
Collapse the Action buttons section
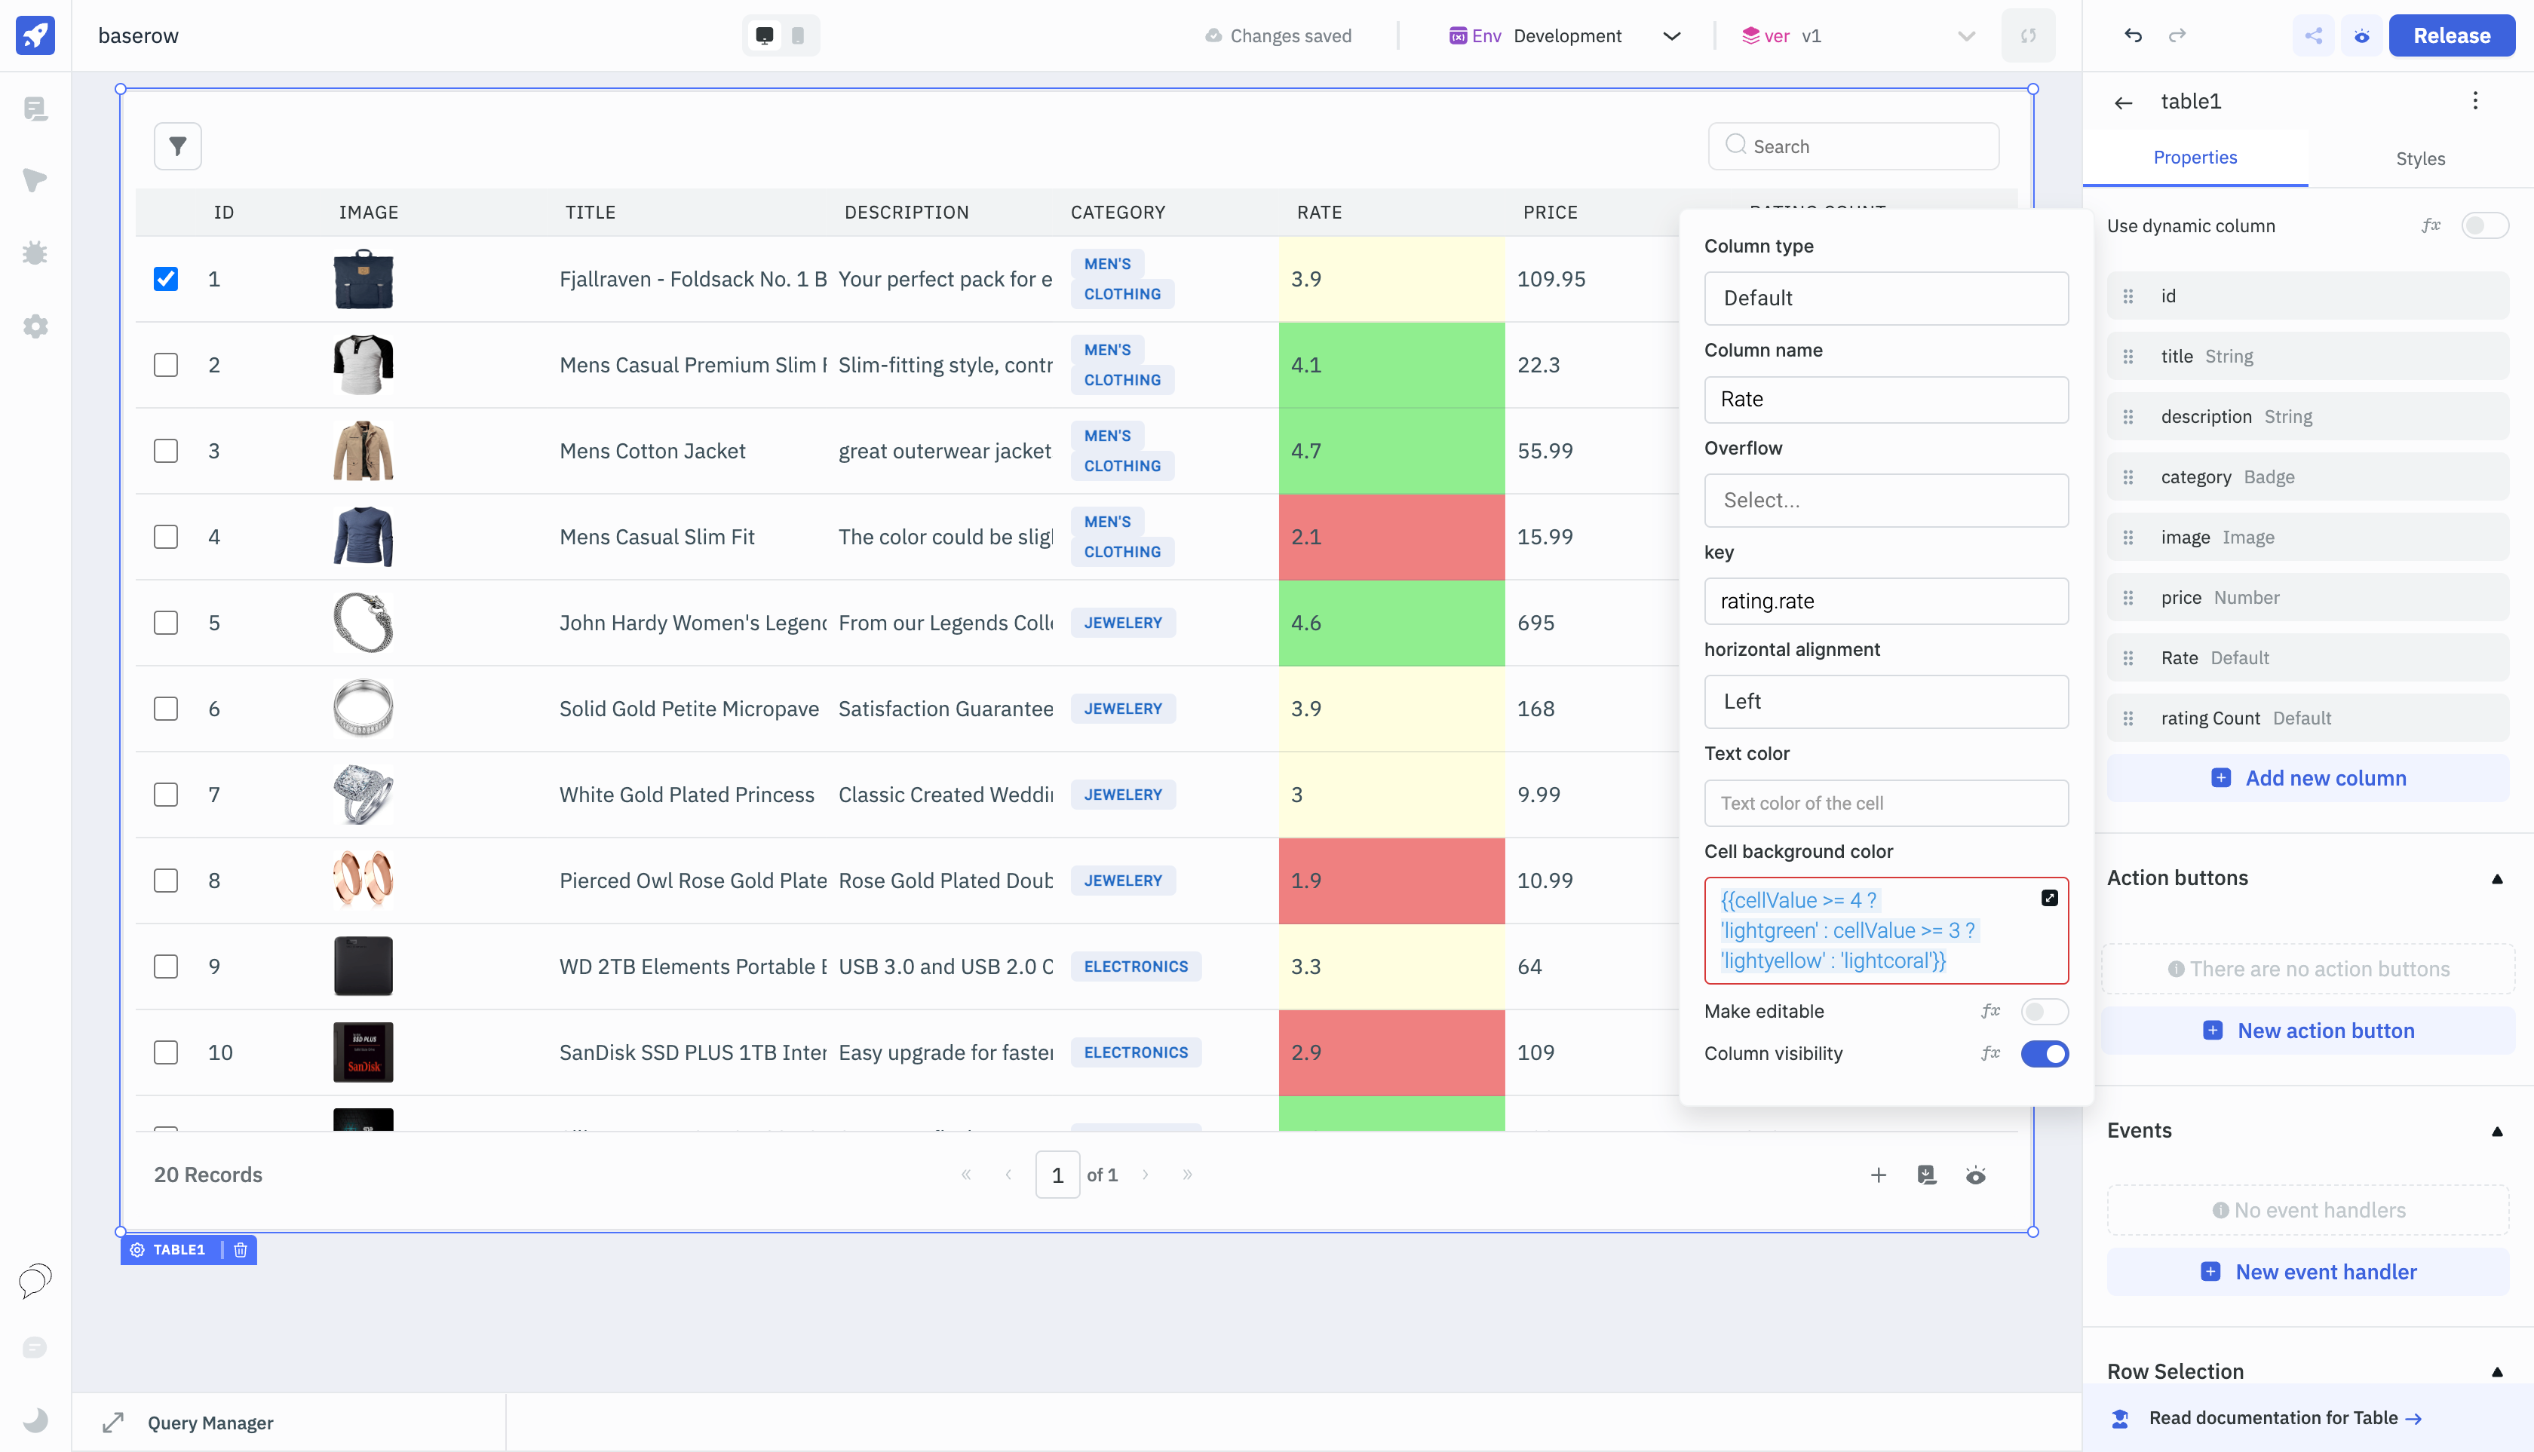pyautogui.click(x=2497, y=878)
